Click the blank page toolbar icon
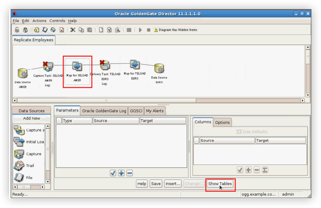Image resolution: width=321 pixels, height=208 pixels. click(101, 30)
